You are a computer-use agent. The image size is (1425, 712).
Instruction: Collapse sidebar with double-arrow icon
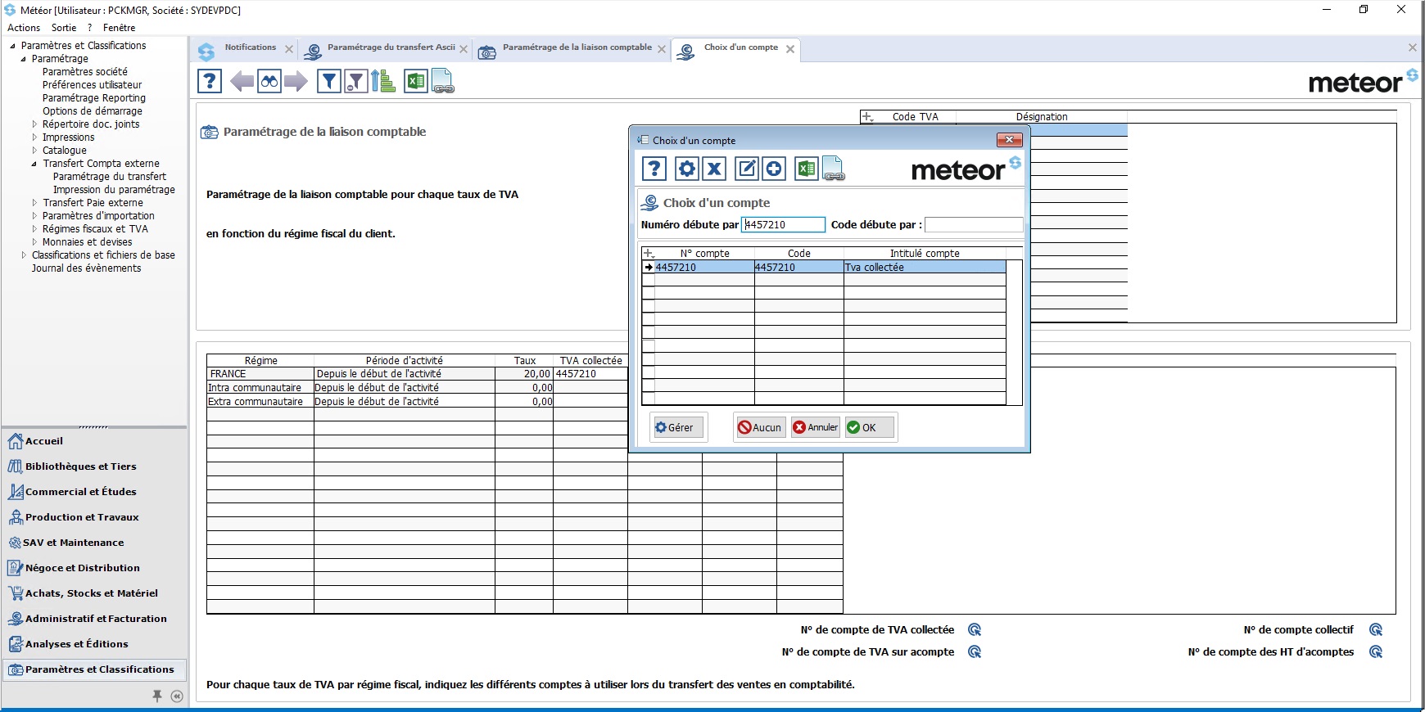[177, 696]
